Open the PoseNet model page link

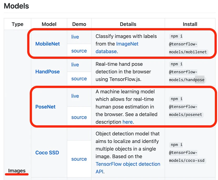coord(45,107)
